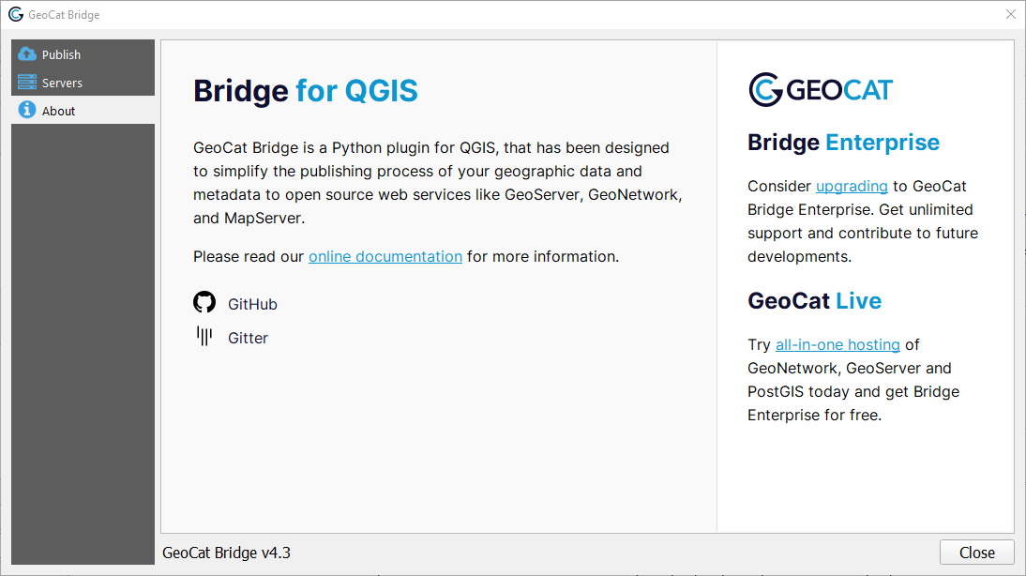1026x576 pixels.
Task: Click the Bridge Enterprise heading
Action: [843, 143]
